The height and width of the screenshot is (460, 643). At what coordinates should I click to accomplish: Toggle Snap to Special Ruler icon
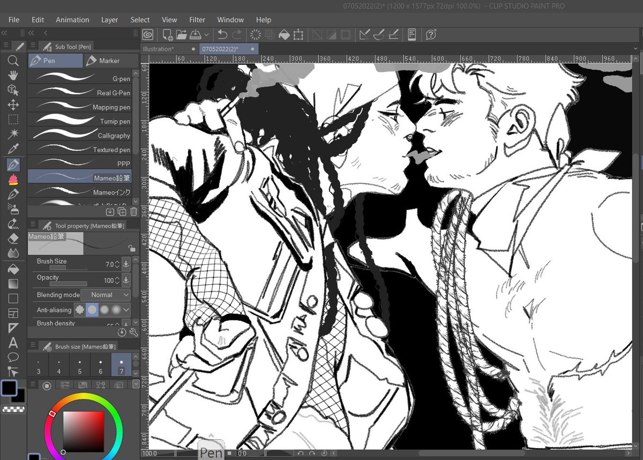click(379, 35)
